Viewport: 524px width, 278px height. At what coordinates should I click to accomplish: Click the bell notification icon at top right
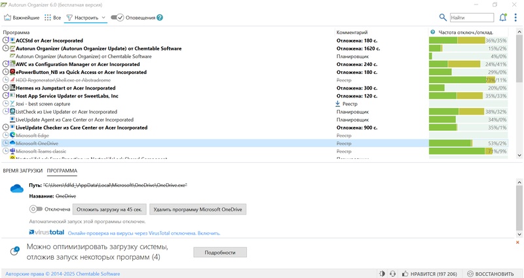(x=502, y=18)
